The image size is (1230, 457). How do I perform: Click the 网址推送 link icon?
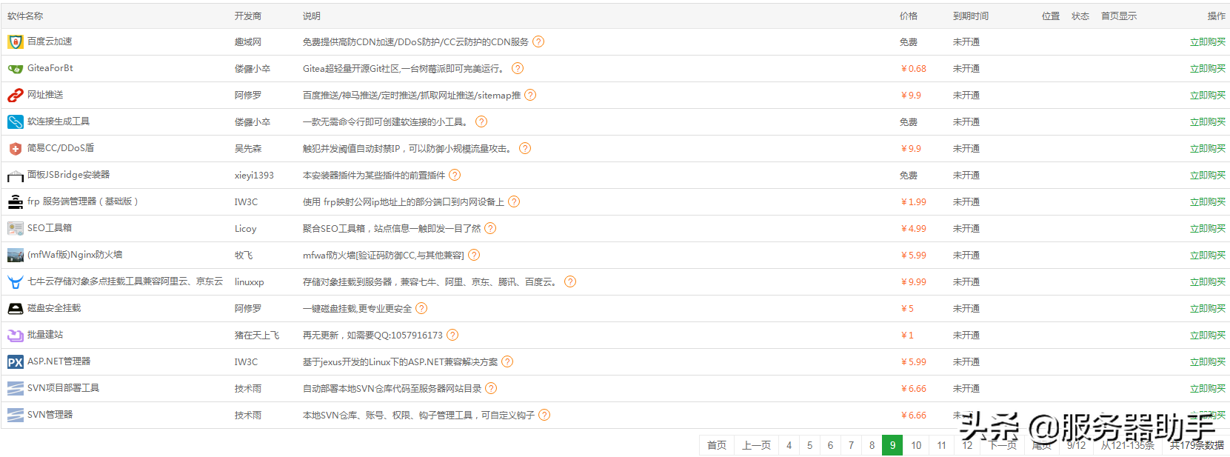point(16,96)
